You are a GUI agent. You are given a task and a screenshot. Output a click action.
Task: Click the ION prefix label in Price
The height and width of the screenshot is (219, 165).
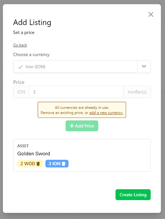coord(21,92)
